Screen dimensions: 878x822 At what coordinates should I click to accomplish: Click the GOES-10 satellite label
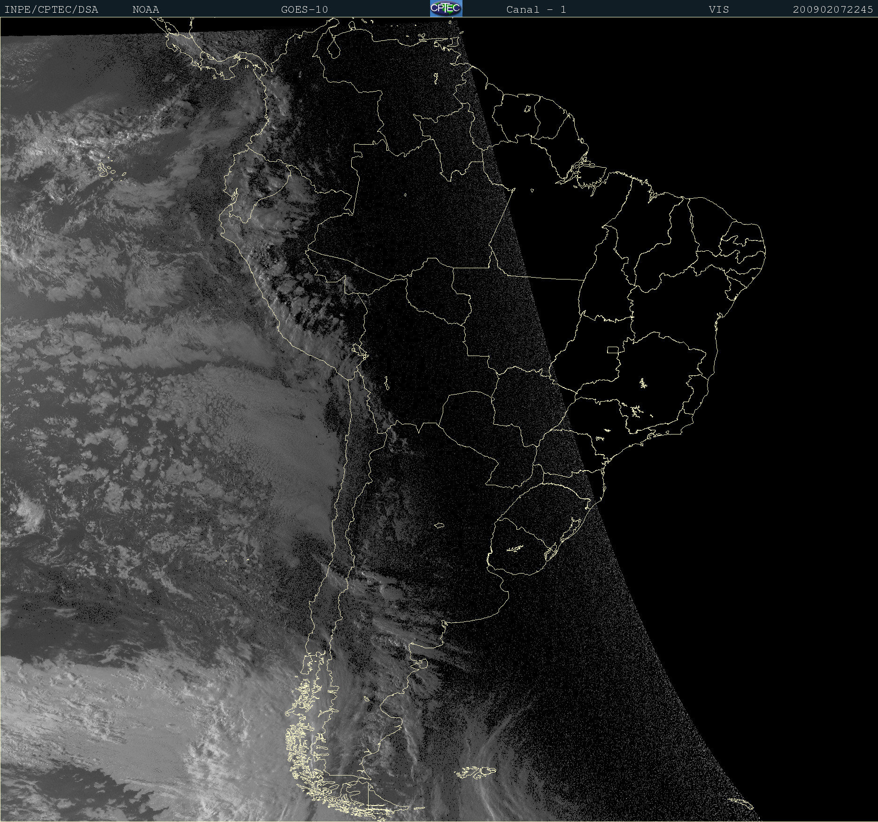click(x=304, y=9)
